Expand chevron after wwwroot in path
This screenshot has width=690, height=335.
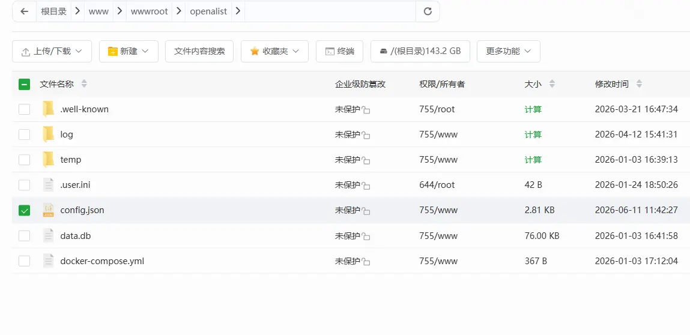point(179,11)
